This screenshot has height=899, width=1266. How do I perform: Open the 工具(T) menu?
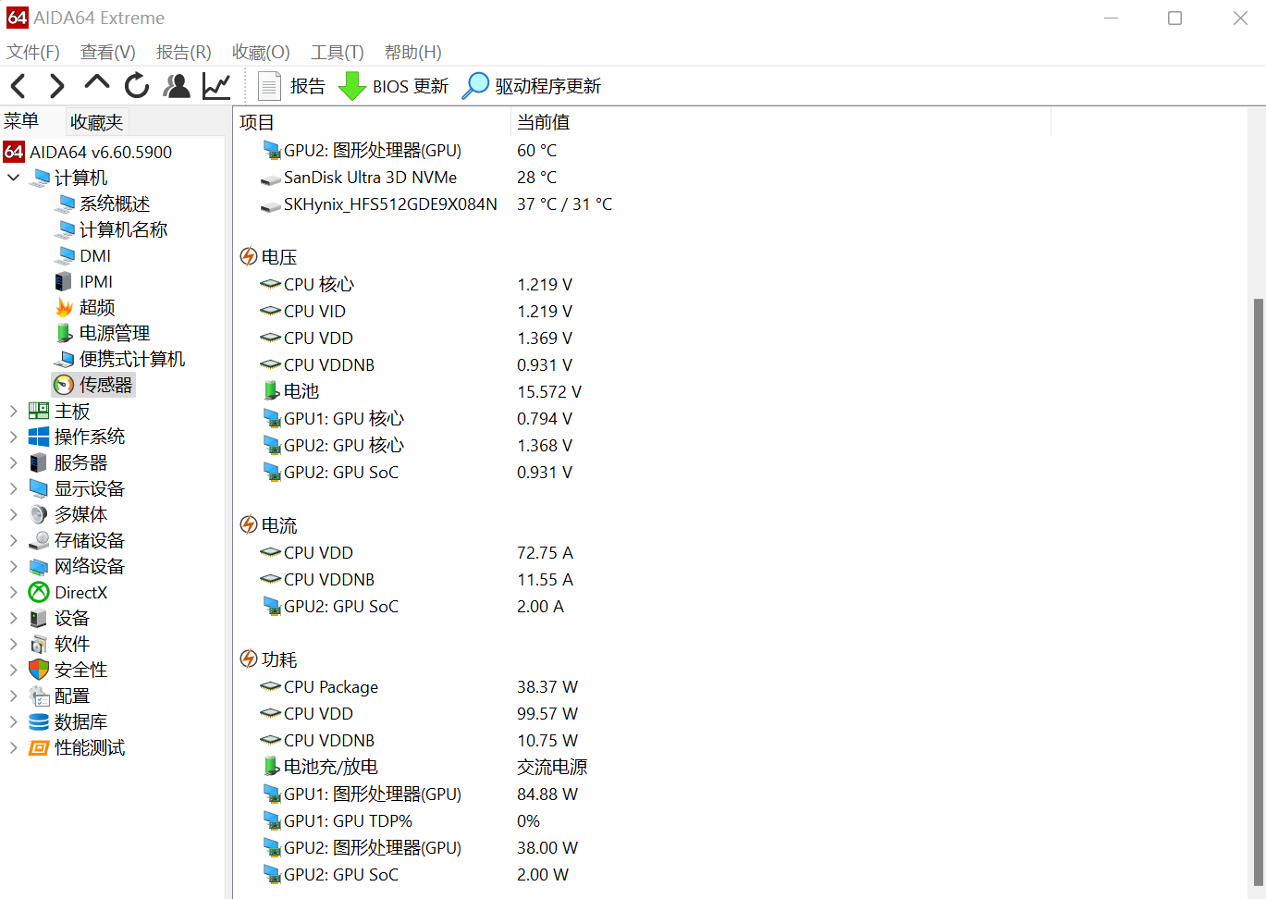(x=338, y=52)
